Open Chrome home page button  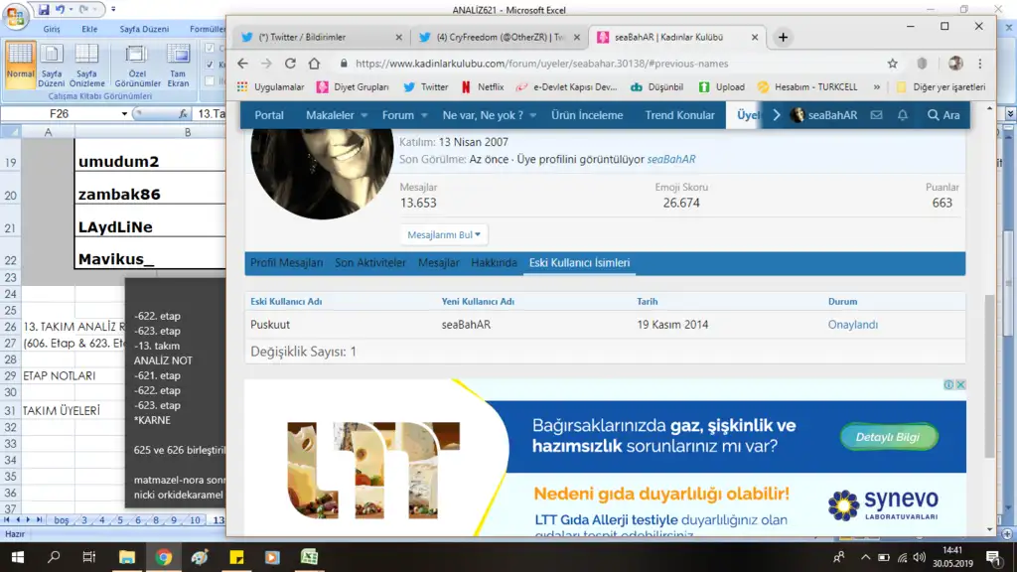click(x=314, y=64)
